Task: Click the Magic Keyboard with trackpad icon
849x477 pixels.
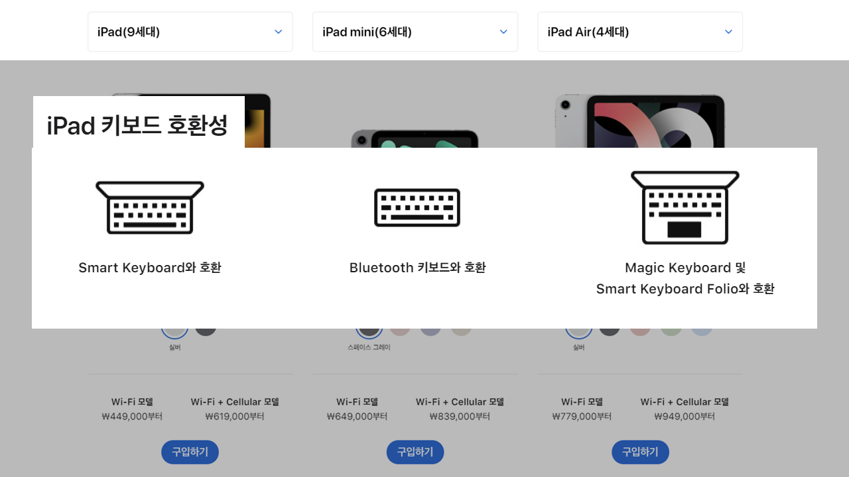Action: 685,207
